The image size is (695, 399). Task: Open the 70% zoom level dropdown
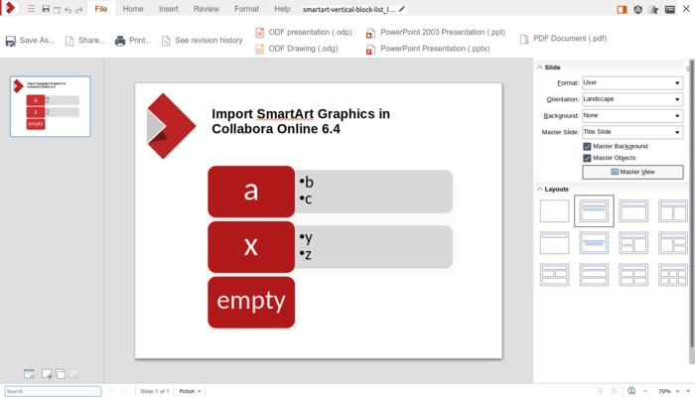pos(668,391)
